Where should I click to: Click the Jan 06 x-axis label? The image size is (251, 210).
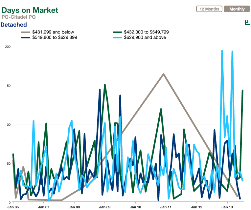tap(13, 207)
